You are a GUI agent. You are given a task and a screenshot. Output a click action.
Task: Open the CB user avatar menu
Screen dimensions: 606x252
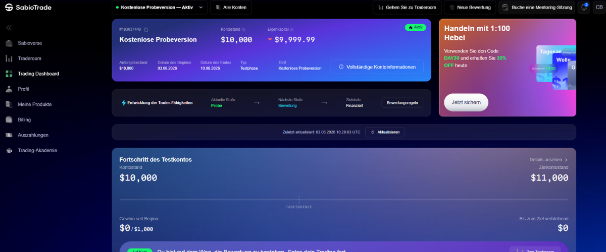click(599, 8)
